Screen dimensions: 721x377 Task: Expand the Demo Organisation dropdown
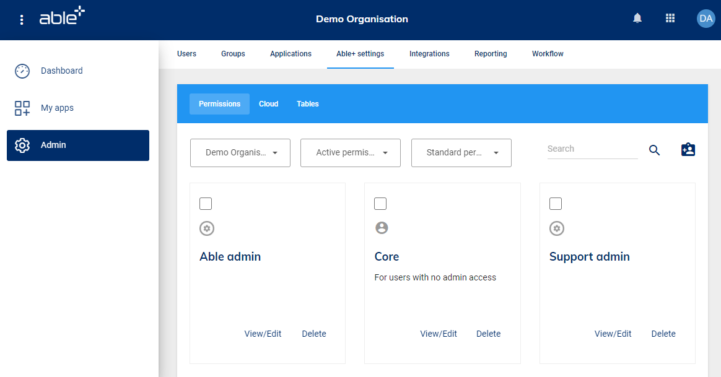pyautogui.click(x=240, y=153)
